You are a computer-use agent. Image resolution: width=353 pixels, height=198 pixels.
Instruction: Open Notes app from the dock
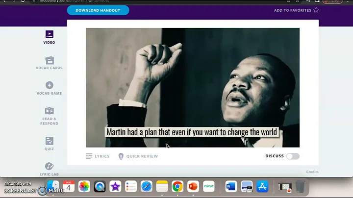coord(162,187)
